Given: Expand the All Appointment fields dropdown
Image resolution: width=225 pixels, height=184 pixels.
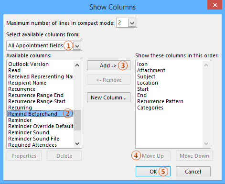Looking at the screenshot, I should tap(77, 46).
